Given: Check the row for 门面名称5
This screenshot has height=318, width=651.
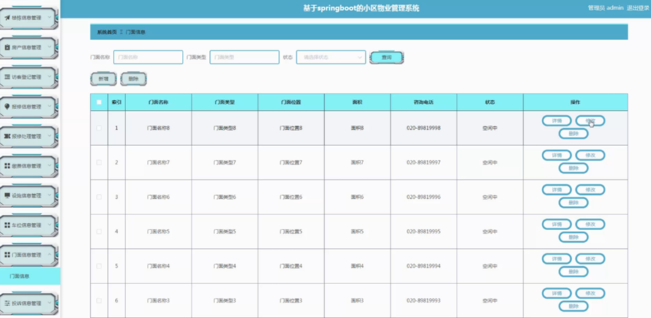Looking at the screenshot, I should point(99,231).
